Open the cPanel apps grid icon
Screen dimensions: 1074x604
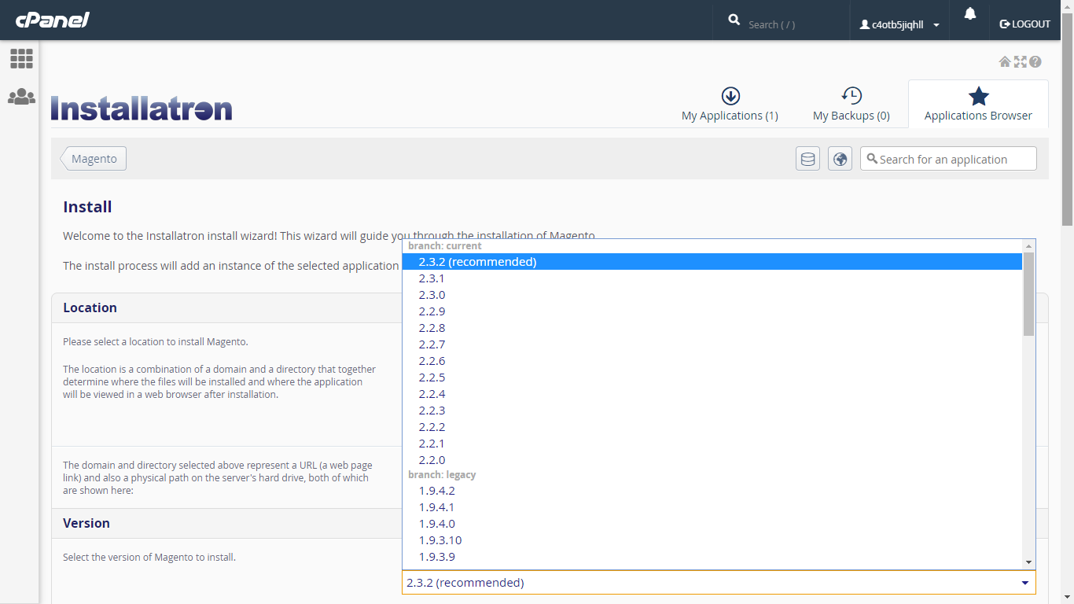pos(21,58)
